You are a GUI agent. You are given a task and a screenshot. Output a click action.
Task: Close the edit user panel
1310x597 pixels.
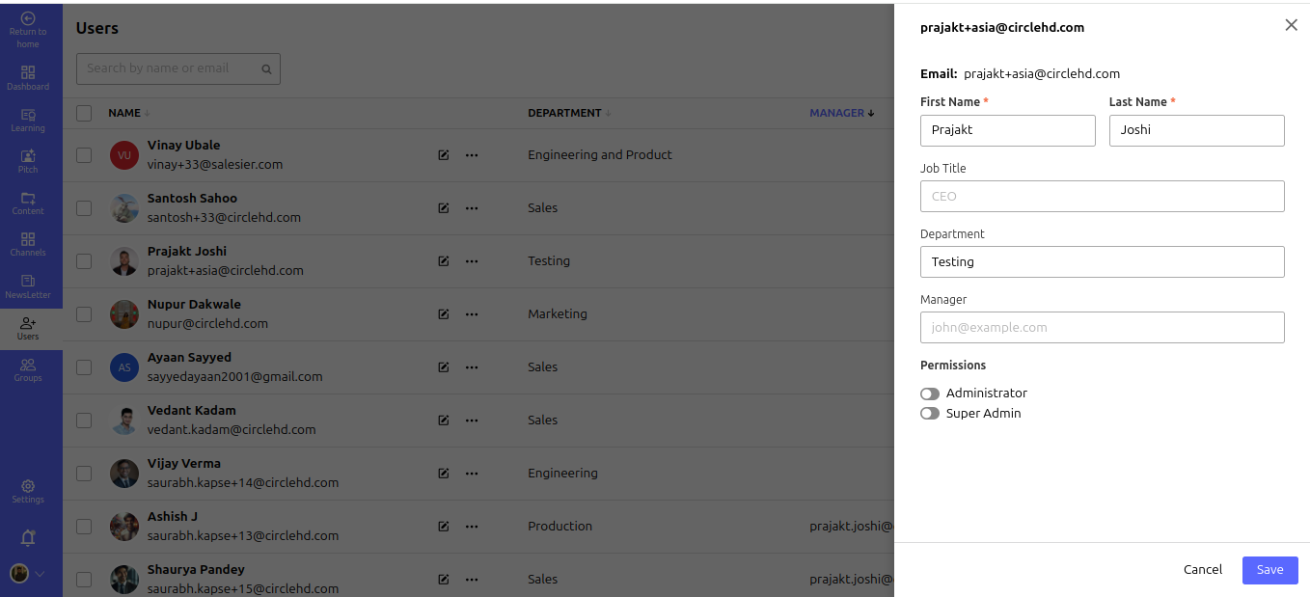[1291, 25]
